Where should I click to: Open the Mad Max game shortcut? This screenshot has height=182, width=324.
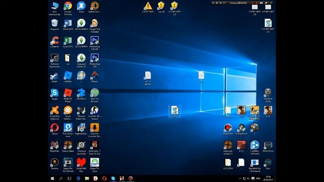click(x=55, y=146)
